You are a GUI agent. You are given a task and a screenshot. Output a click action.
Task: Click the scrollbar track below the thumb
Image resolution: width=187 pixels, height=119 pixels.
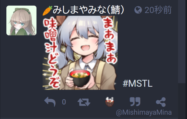tap(182, 101)
